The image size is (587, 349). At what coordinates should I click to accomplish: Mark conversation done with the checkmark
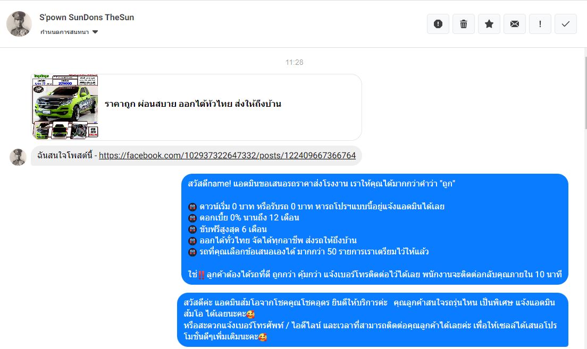click(x=565, y=24)
